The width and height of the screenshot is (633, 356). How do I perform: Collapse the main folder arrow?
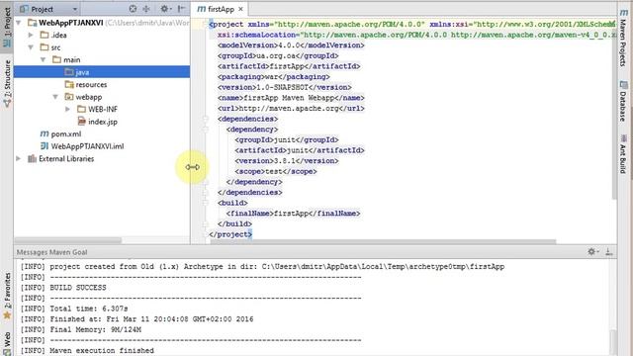(43, 59)
